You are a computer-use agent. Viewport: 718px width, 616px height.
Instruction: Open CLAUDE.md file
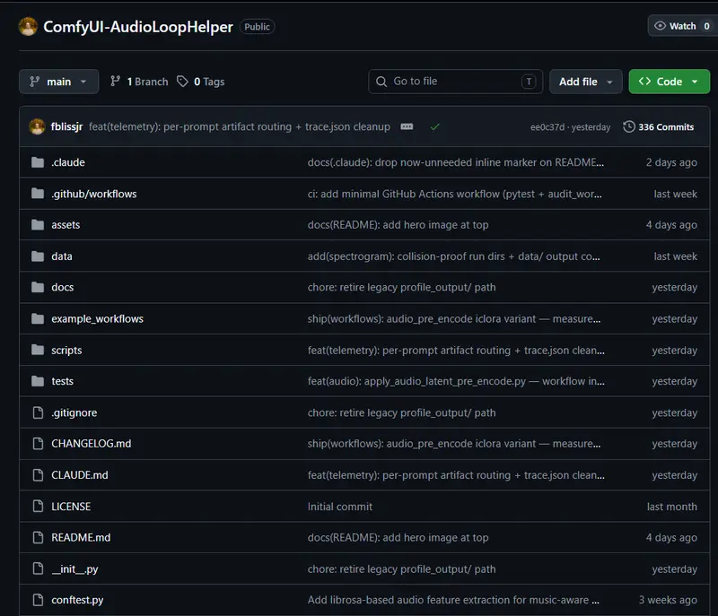coord(80,475)
